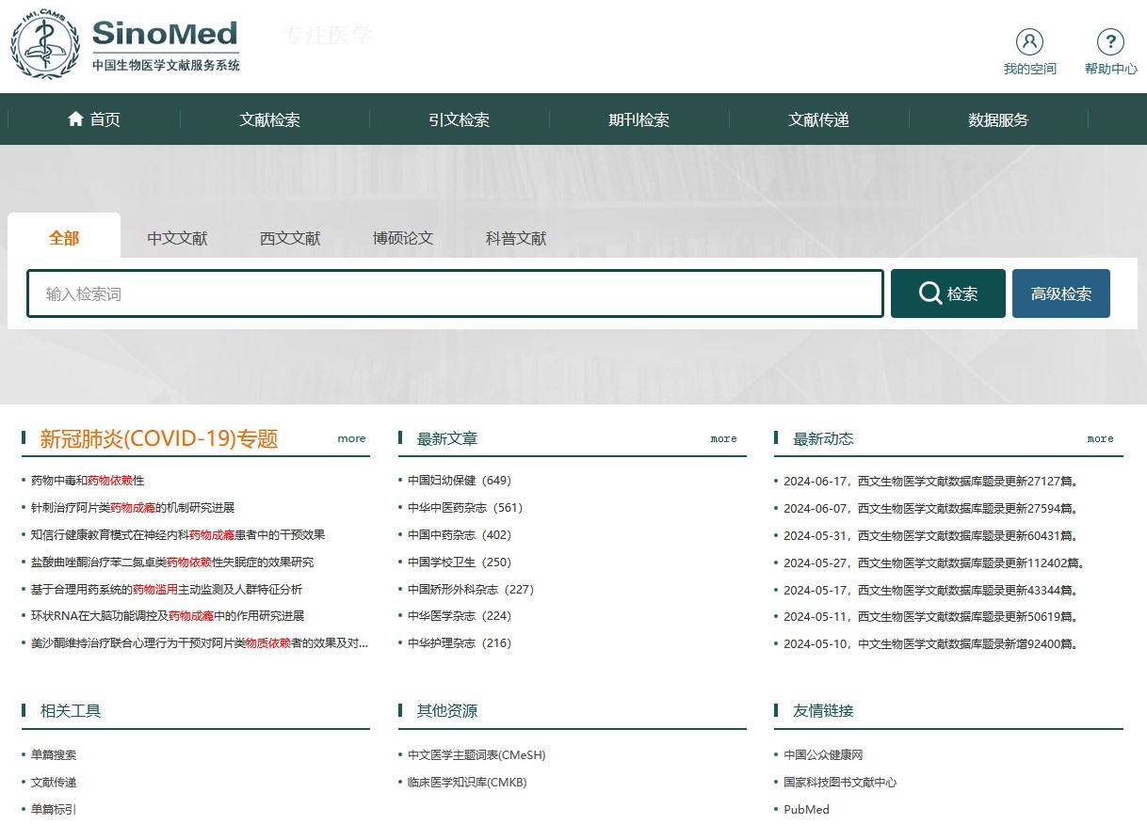
Task: Open 中文医学主题词表(CMeSH)
Action: pyautogui.click(x=477, y=754)
